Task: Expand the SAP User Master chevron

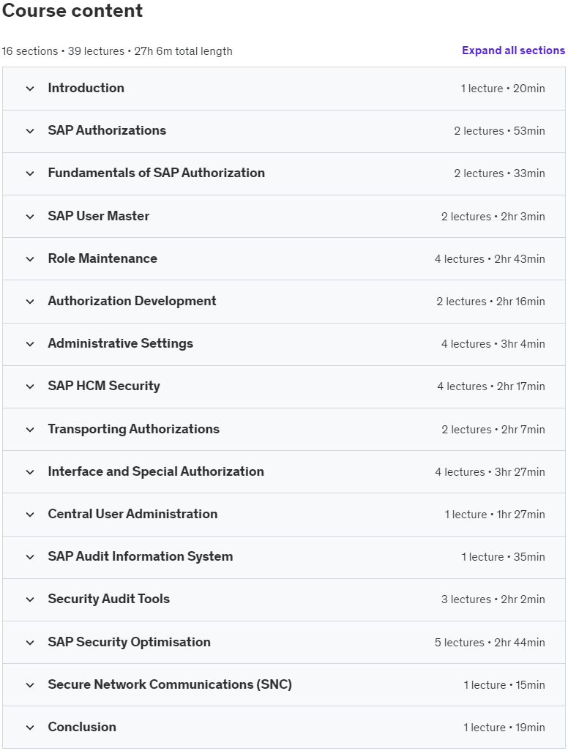Action: 30,217
